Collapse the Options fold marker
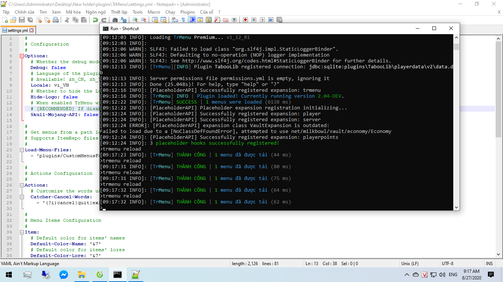Viewport: 503px width, 282px height. [x=22, y=56]
